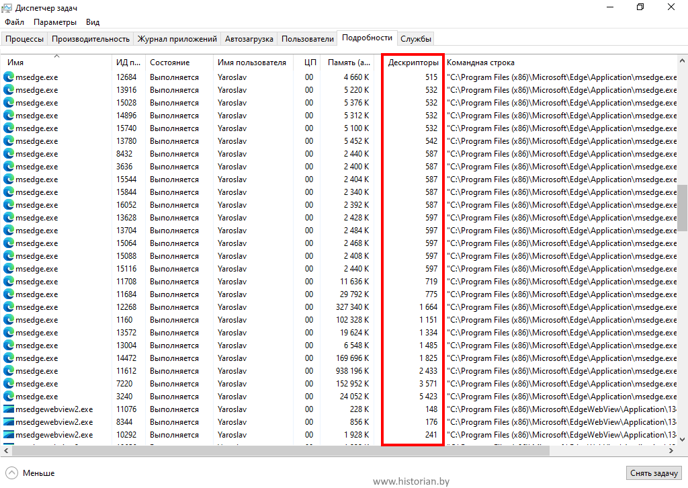Collapse view with the Меньше chevron

[x=12, y=473]
